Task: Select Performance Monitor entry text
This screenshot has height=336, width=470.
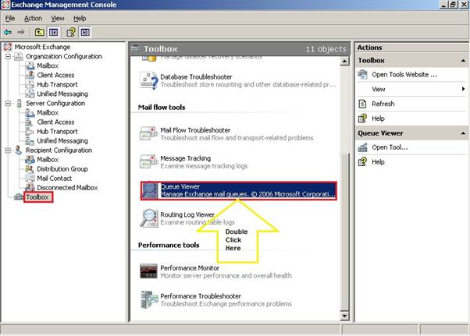Action: point(190,267)
